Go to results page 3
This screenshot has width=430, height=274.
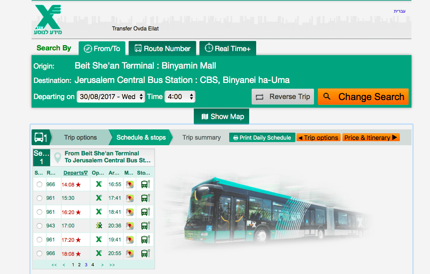[x=86, y=265]
